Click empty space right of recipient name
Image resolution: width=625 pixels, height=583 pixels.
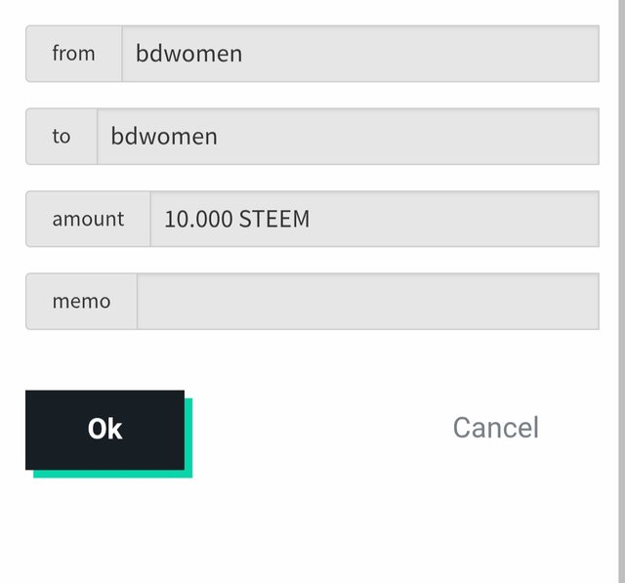pyautogui.click(x=408, y=137)
